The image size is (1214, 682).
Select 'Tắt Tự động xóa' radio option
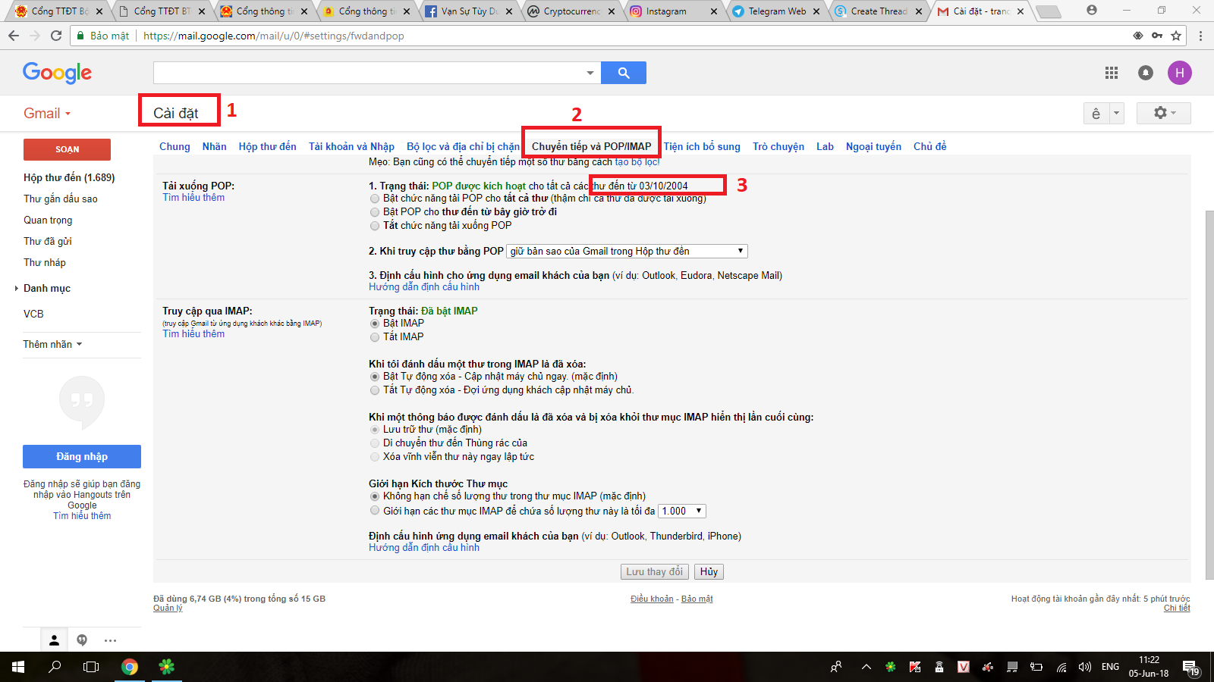375,390
